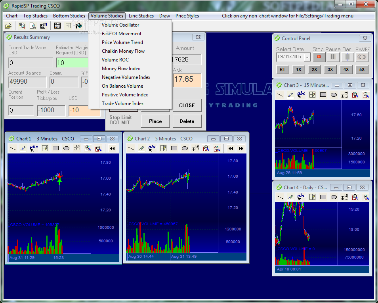Select the trend line tool in Chart 1

coord(13,148)
